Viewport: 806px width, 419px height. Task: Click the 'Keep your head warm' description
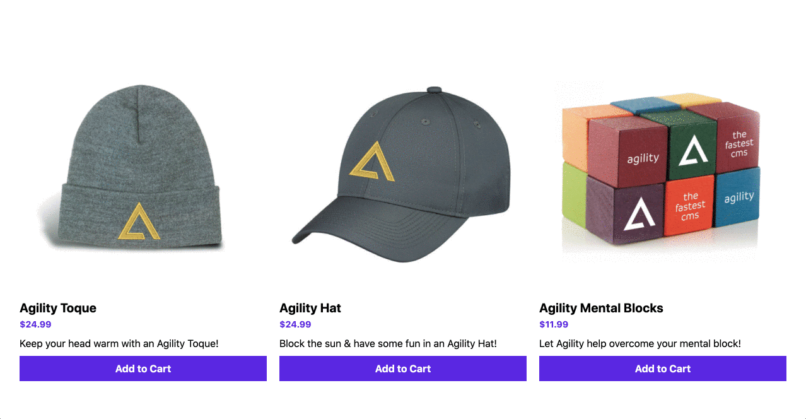click(x=119, y=344)
